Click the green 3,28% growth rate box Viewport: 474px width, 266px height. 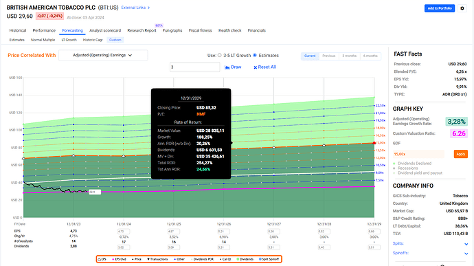pyautogui.click(x=456, y=122)
